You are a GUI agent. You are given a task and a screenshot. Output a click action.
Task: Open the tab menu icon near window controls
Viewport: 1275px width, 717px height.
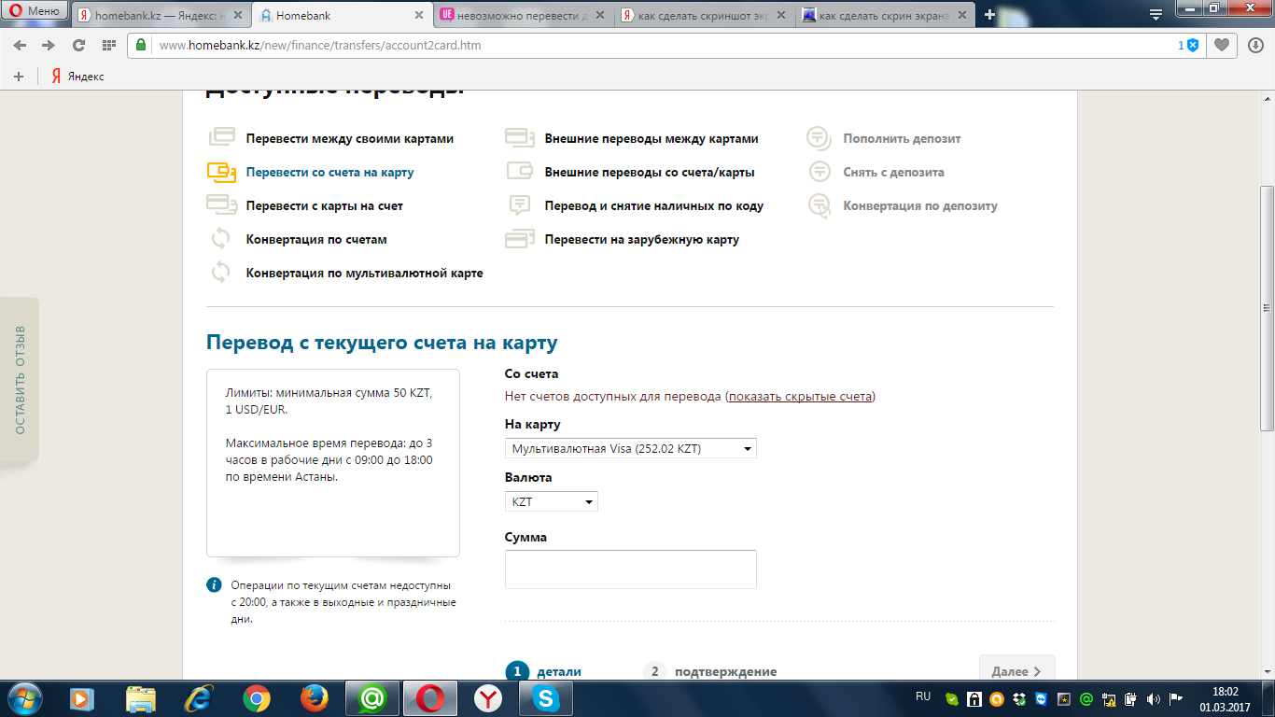(1156, 15)
